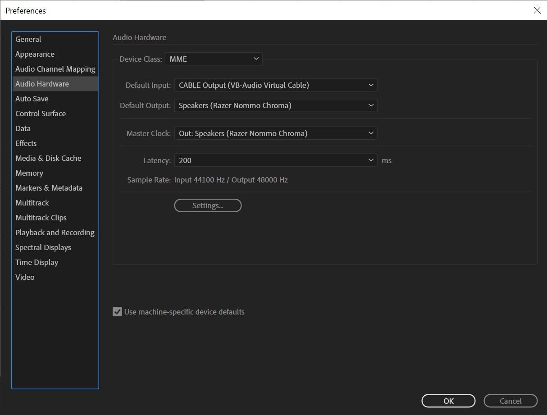Toggle Use machine-specific device defaults checkbox
This screenshot has width=547, height=415.
coord(117,312)
